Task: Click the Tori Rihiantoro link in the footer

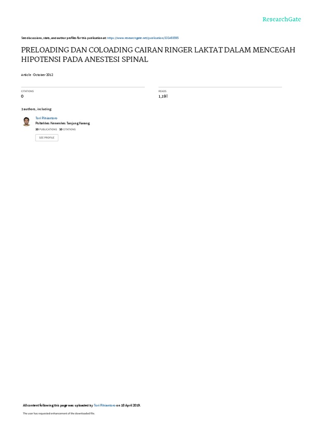Action: click(104, 405)
